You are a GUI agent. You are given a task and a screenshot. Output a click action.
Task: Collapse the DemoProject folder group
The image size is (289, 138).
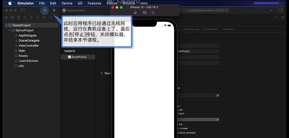coord(9,30)
